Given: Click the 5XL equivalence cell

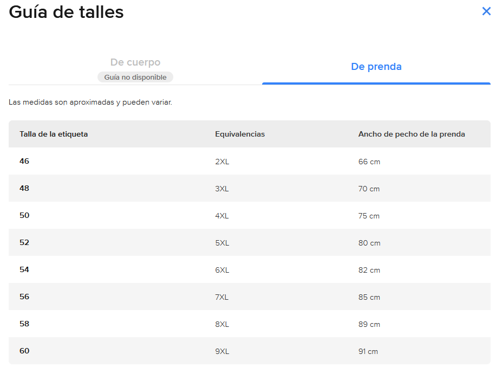Looking at the screenshot, I should (x=222, y=243).
